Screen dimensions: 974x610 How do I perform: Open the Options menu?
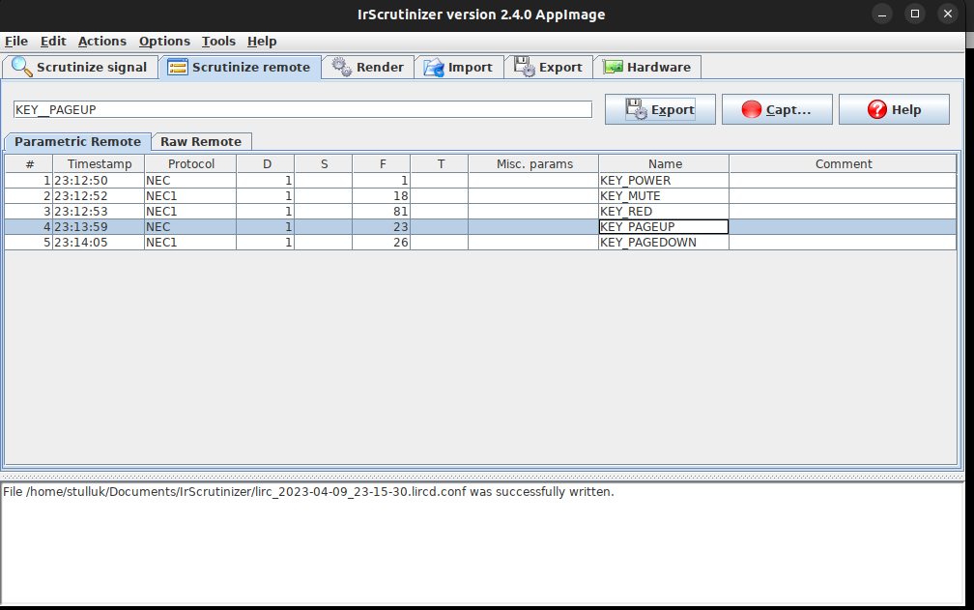(164, 41)
